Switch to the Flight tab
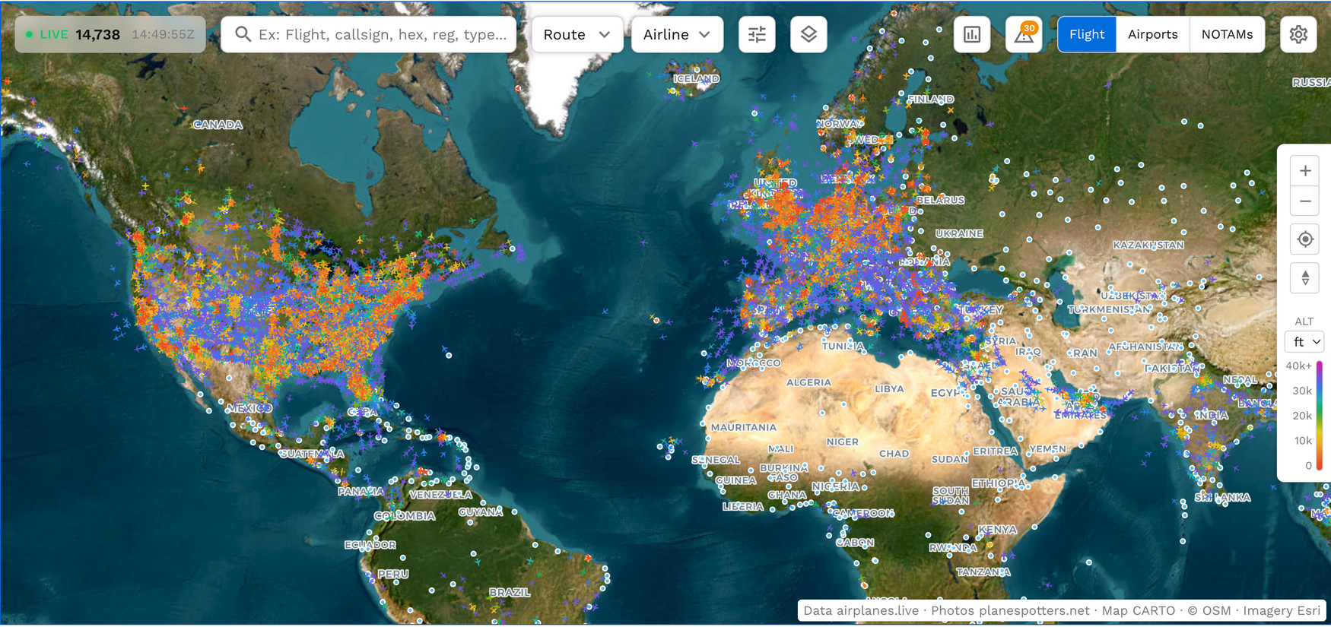The height and width of the screenshot is (627, 1331). point(1087,34)
